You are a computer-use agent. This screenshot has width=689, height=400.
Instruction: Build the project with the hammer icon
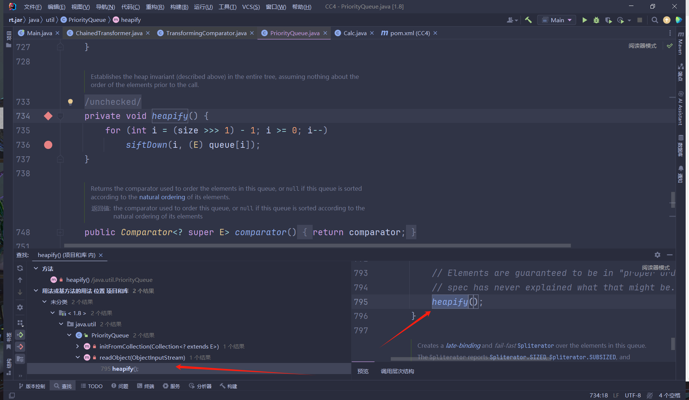click(x=529, y=20)
